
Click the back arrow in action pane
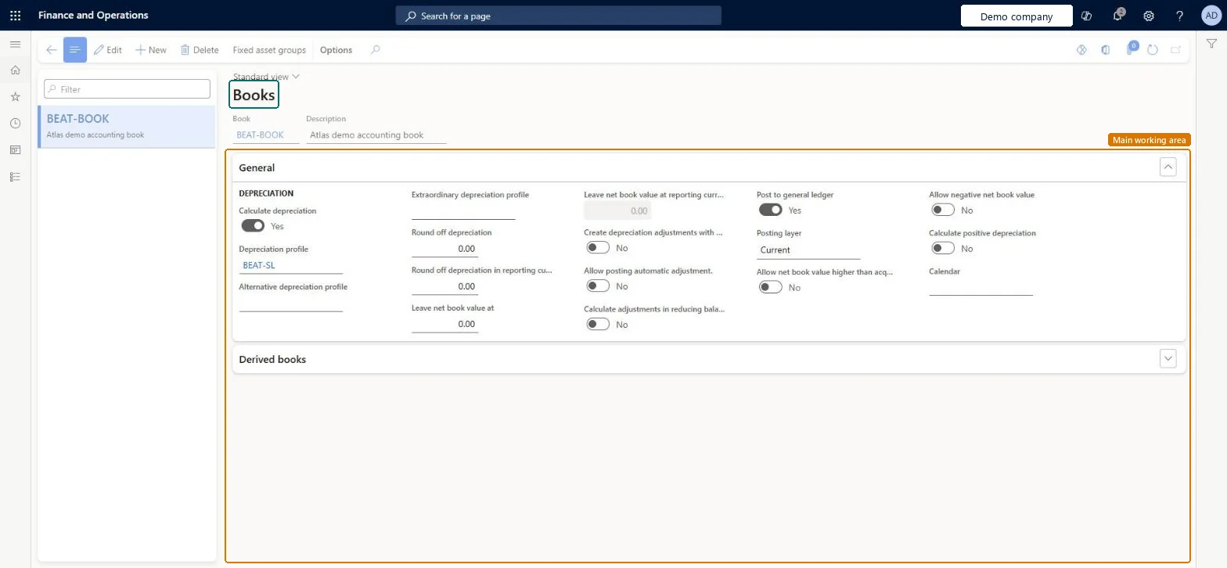click(51, 50)
